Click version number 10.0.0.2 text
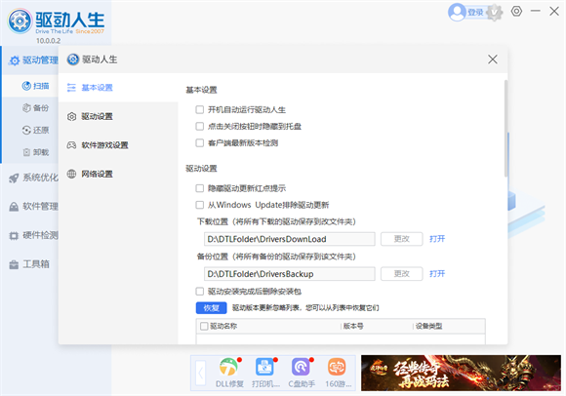Screen dimensions: 566x396 pos(49,41)
